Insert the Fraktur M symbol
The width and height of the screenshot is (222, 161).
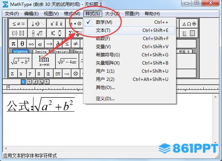pos(58,73)
